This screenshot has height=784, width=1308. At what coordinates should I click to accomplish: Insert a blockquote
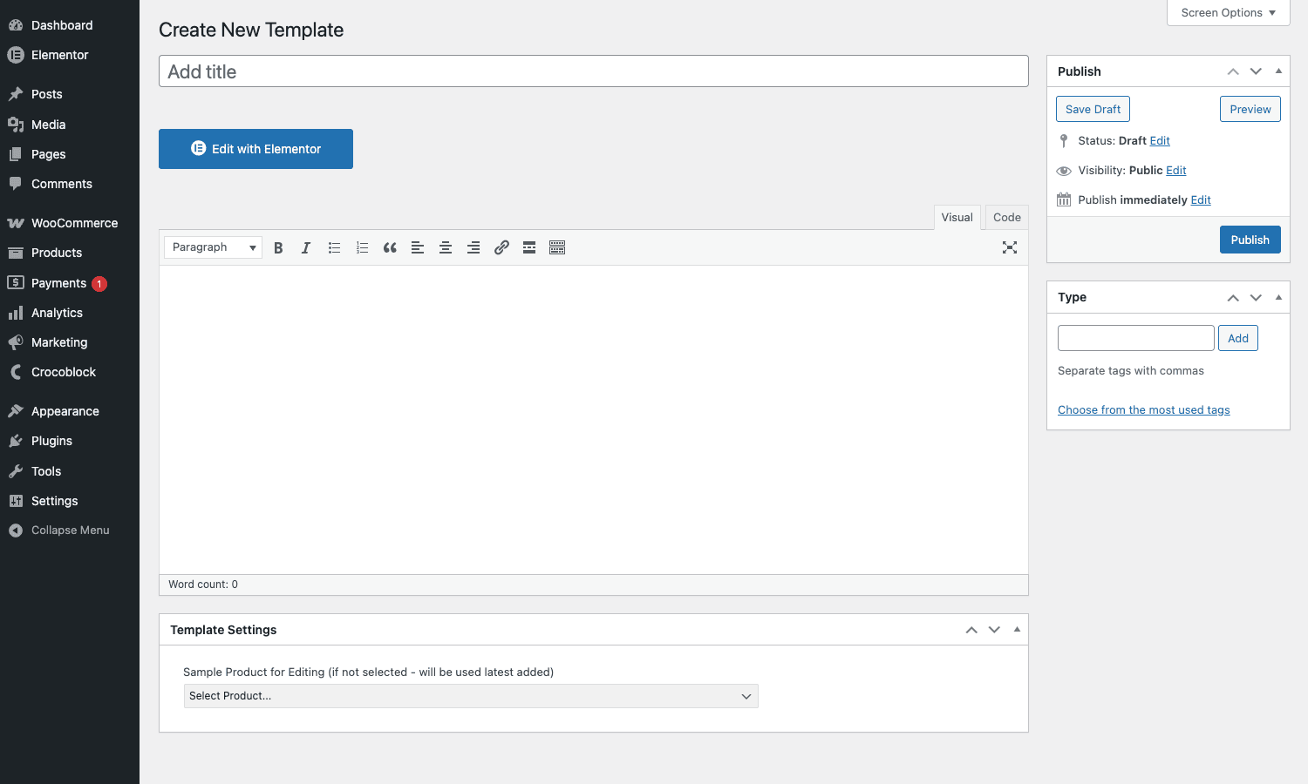pos(390,247)
